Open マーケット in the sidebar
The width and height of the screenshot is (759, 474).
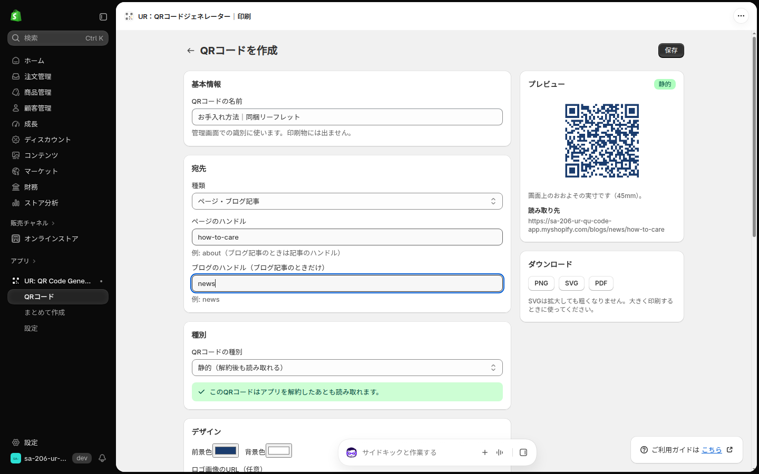(x=58, y=171)
